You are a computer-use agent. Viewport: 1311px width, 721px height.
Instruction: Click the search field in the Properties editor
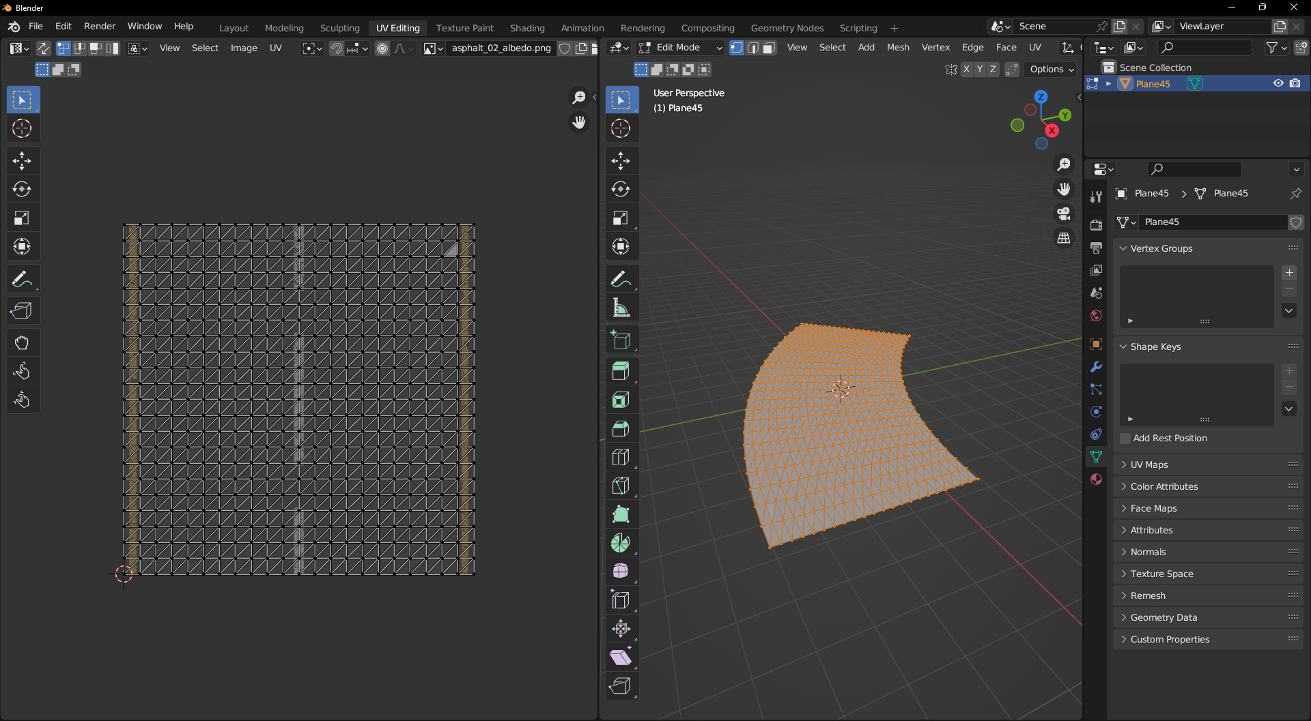pos(1194,168)
